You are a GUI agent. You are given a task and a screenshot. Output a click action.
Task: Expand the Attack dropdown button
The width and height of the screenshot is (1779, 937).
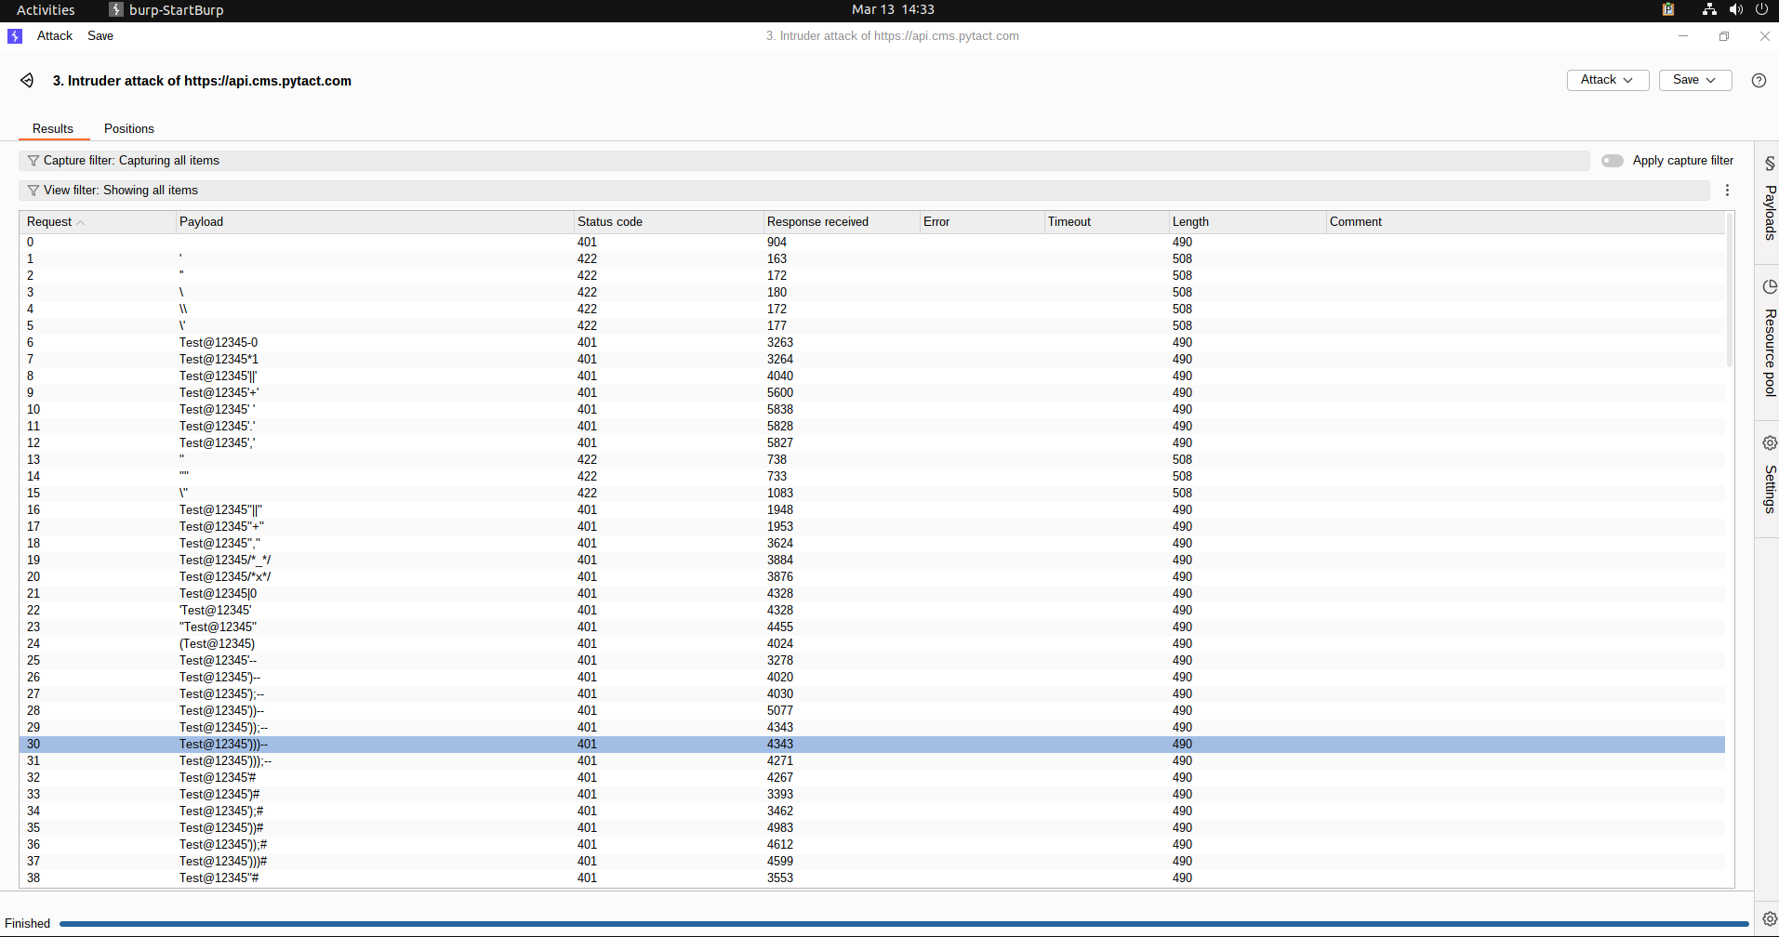point(1607,80)
